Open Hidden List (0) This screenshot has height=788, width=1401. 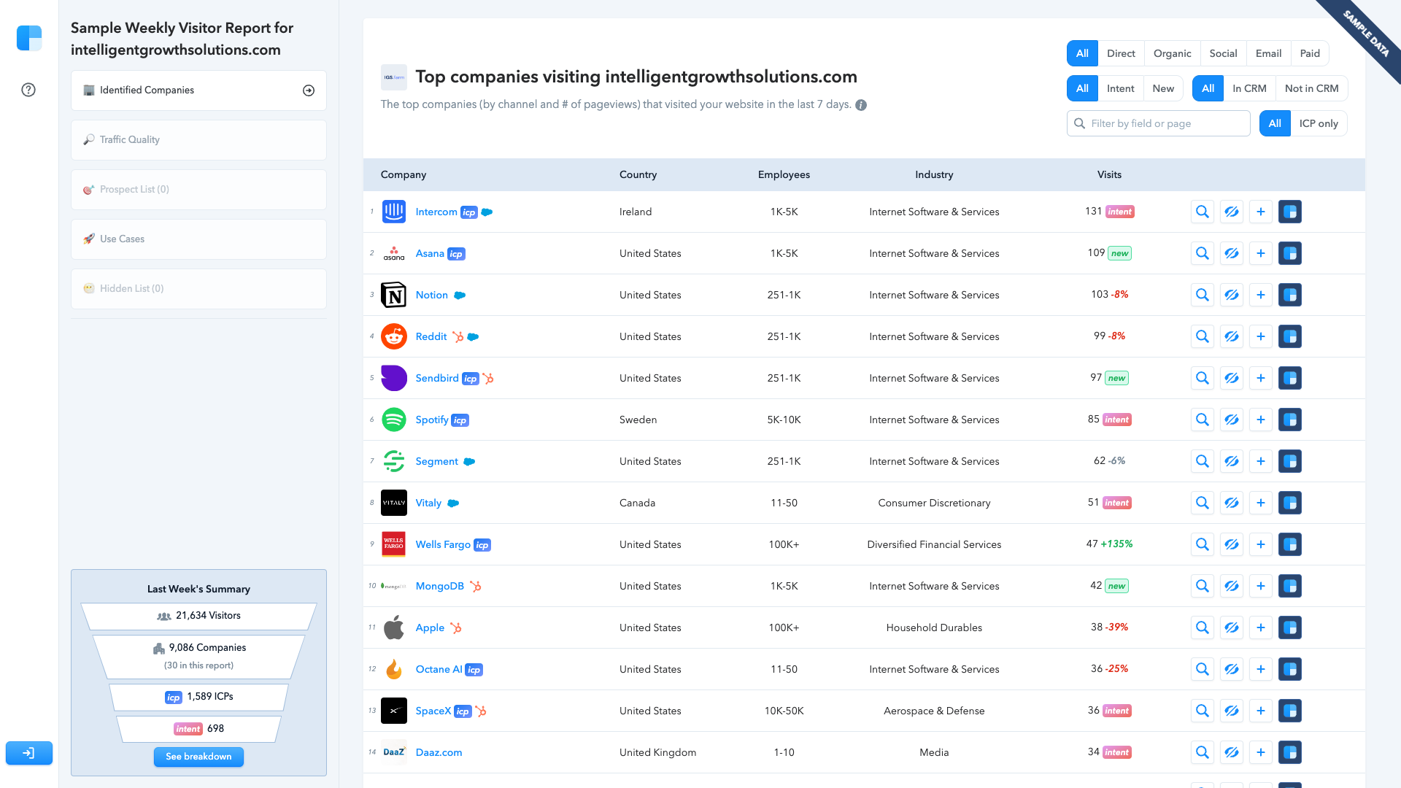[x=198, y=289]
